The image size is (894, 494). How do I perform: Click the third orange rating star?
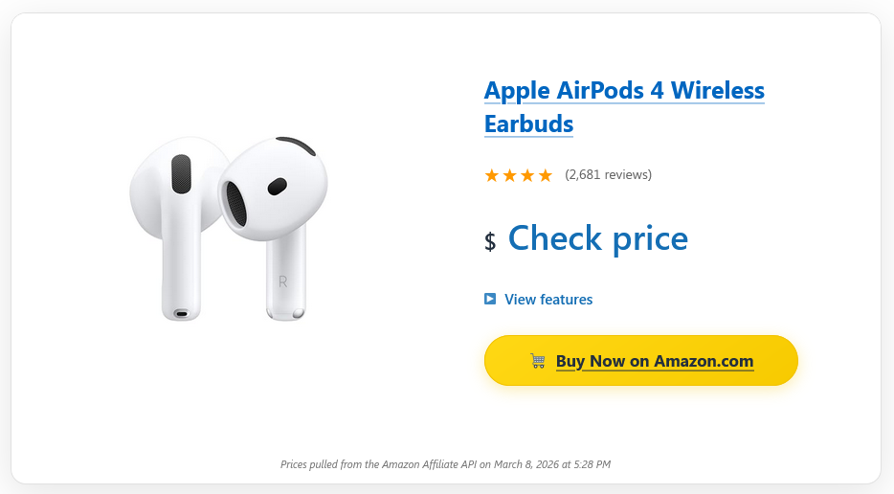pos(527,175)
